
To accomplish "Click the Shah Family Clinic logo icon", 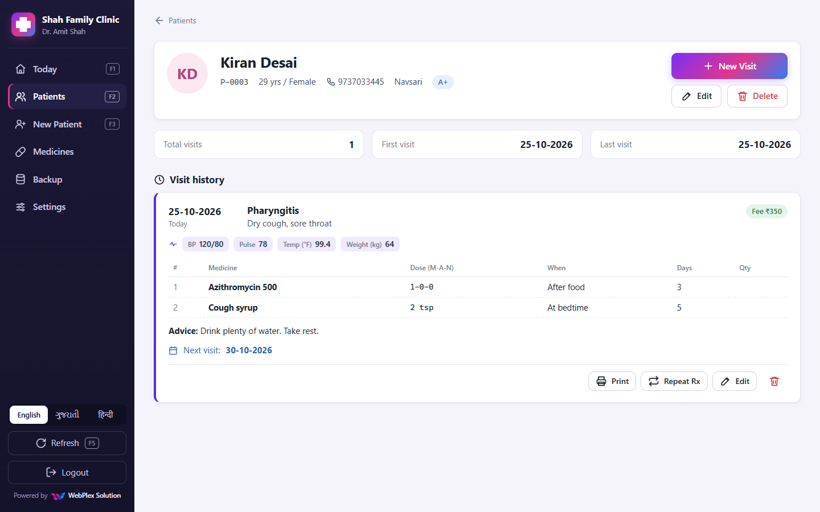I will pos(23,24).
